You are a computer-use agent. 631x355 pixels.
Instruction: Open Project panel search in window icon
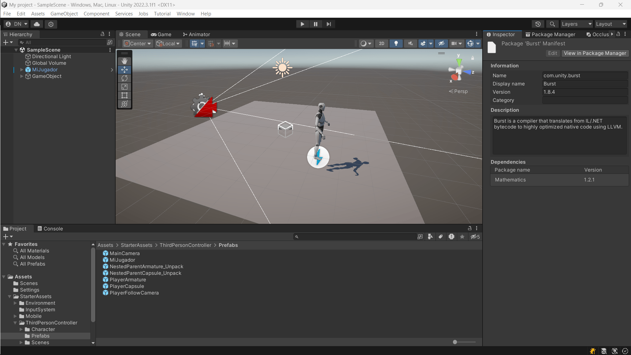click(420, 237)
